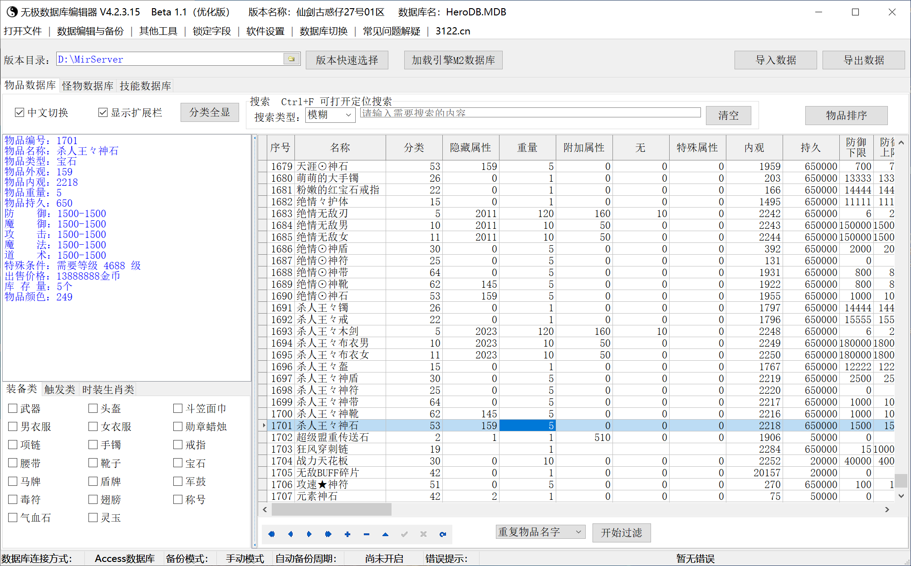Post edit with checkmark icon
The image size is (911, 566).
point(404,534)
